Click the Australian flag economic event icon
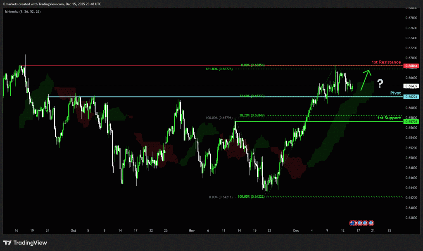Screen dimensions: 423x251 pyautogui.click(x=352, y=223)
